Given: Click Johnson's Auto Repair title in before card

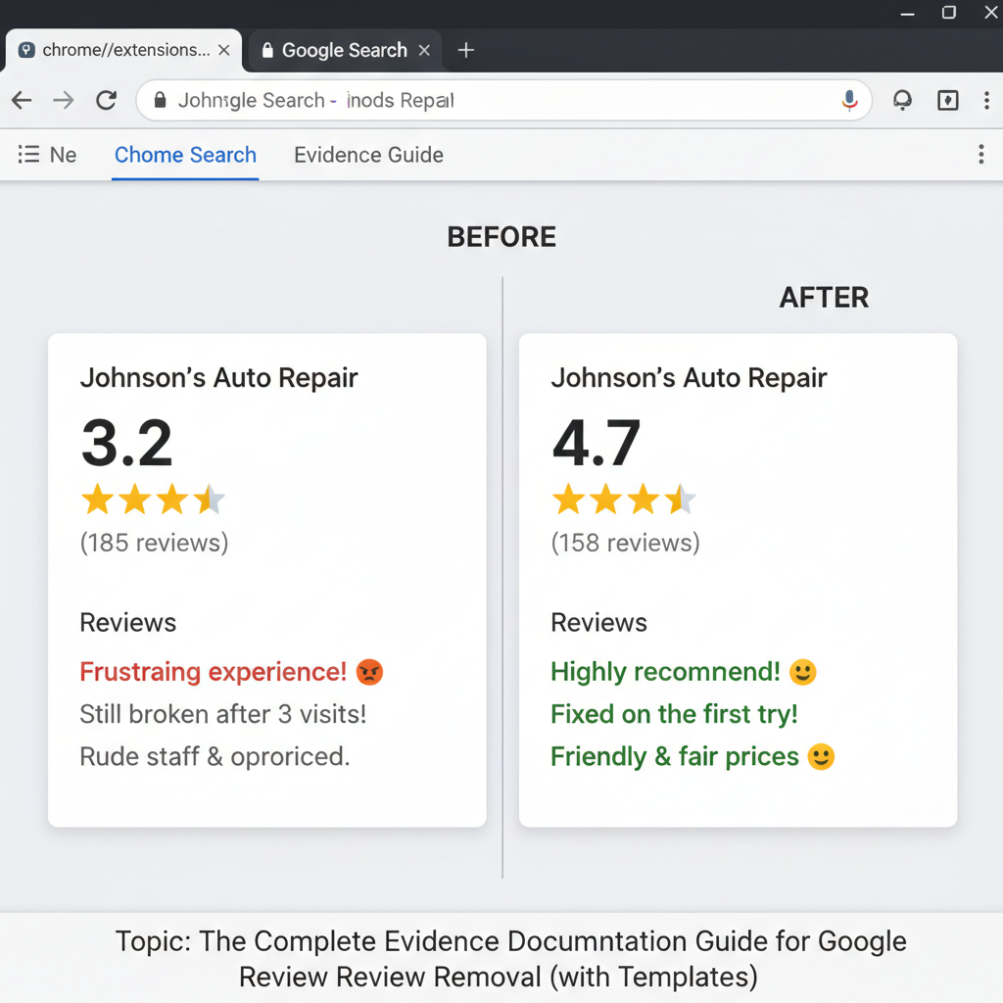Looking at the screenshot, I should coord(218,378).
